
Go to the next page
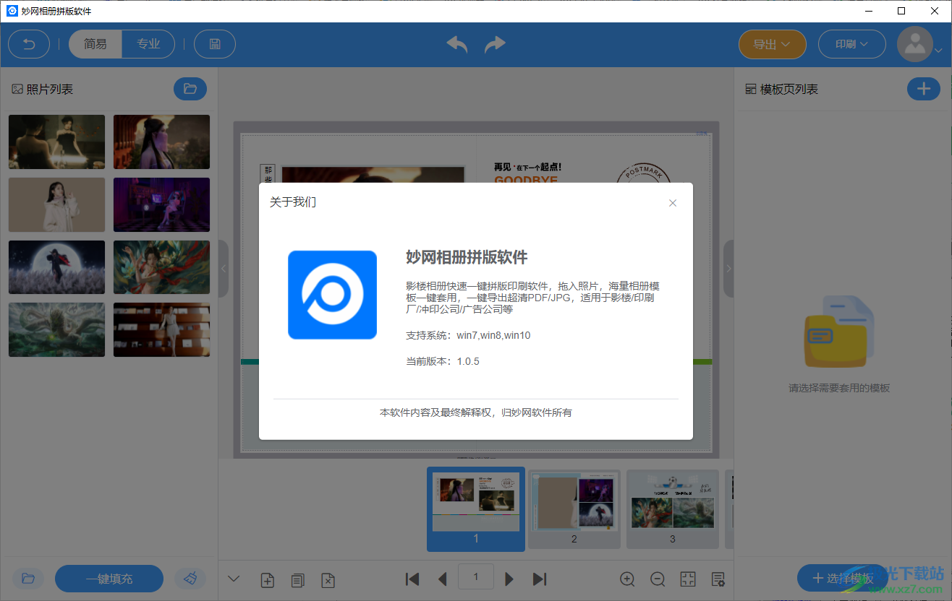pyautogui.click(x=509, y=579)
